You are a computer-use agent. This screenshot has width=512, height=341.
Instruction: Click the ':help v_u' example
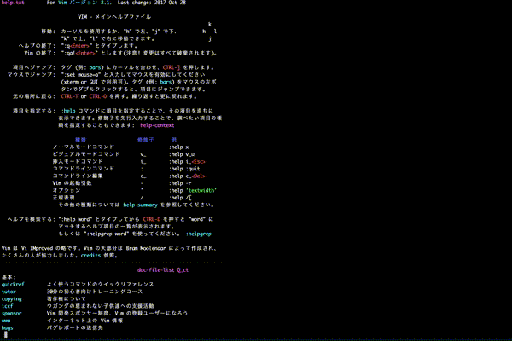(x=182, y=154)
